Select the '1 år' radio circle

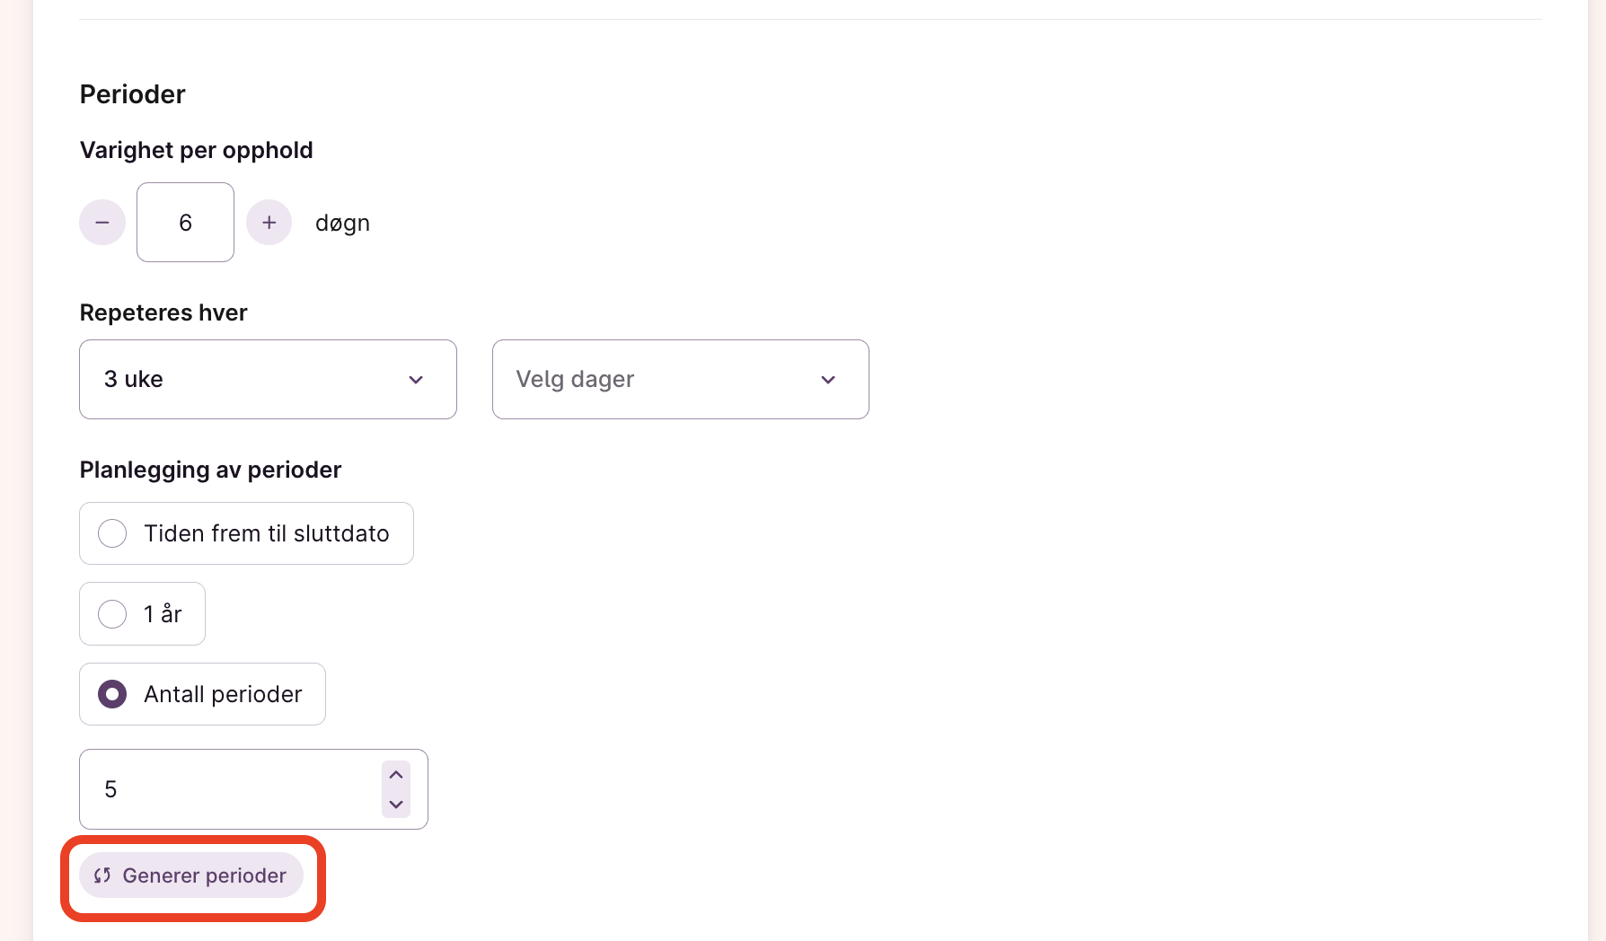pyautogui.click(x=112, y=614)
